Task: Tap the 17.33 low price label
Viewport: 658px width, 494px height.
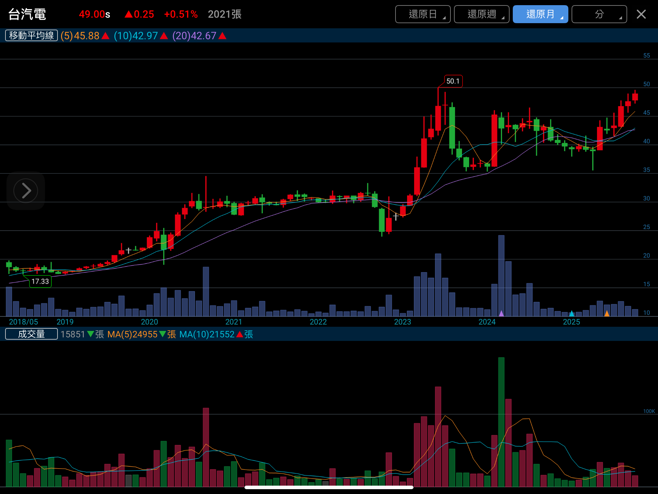Action: 40,281
